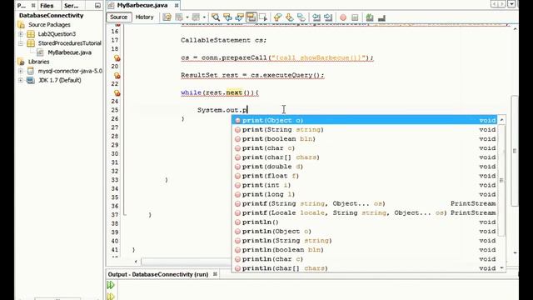The image size is (533, 300).
Task: Minimize the Projects panel group icon
Action: point(97,6)
